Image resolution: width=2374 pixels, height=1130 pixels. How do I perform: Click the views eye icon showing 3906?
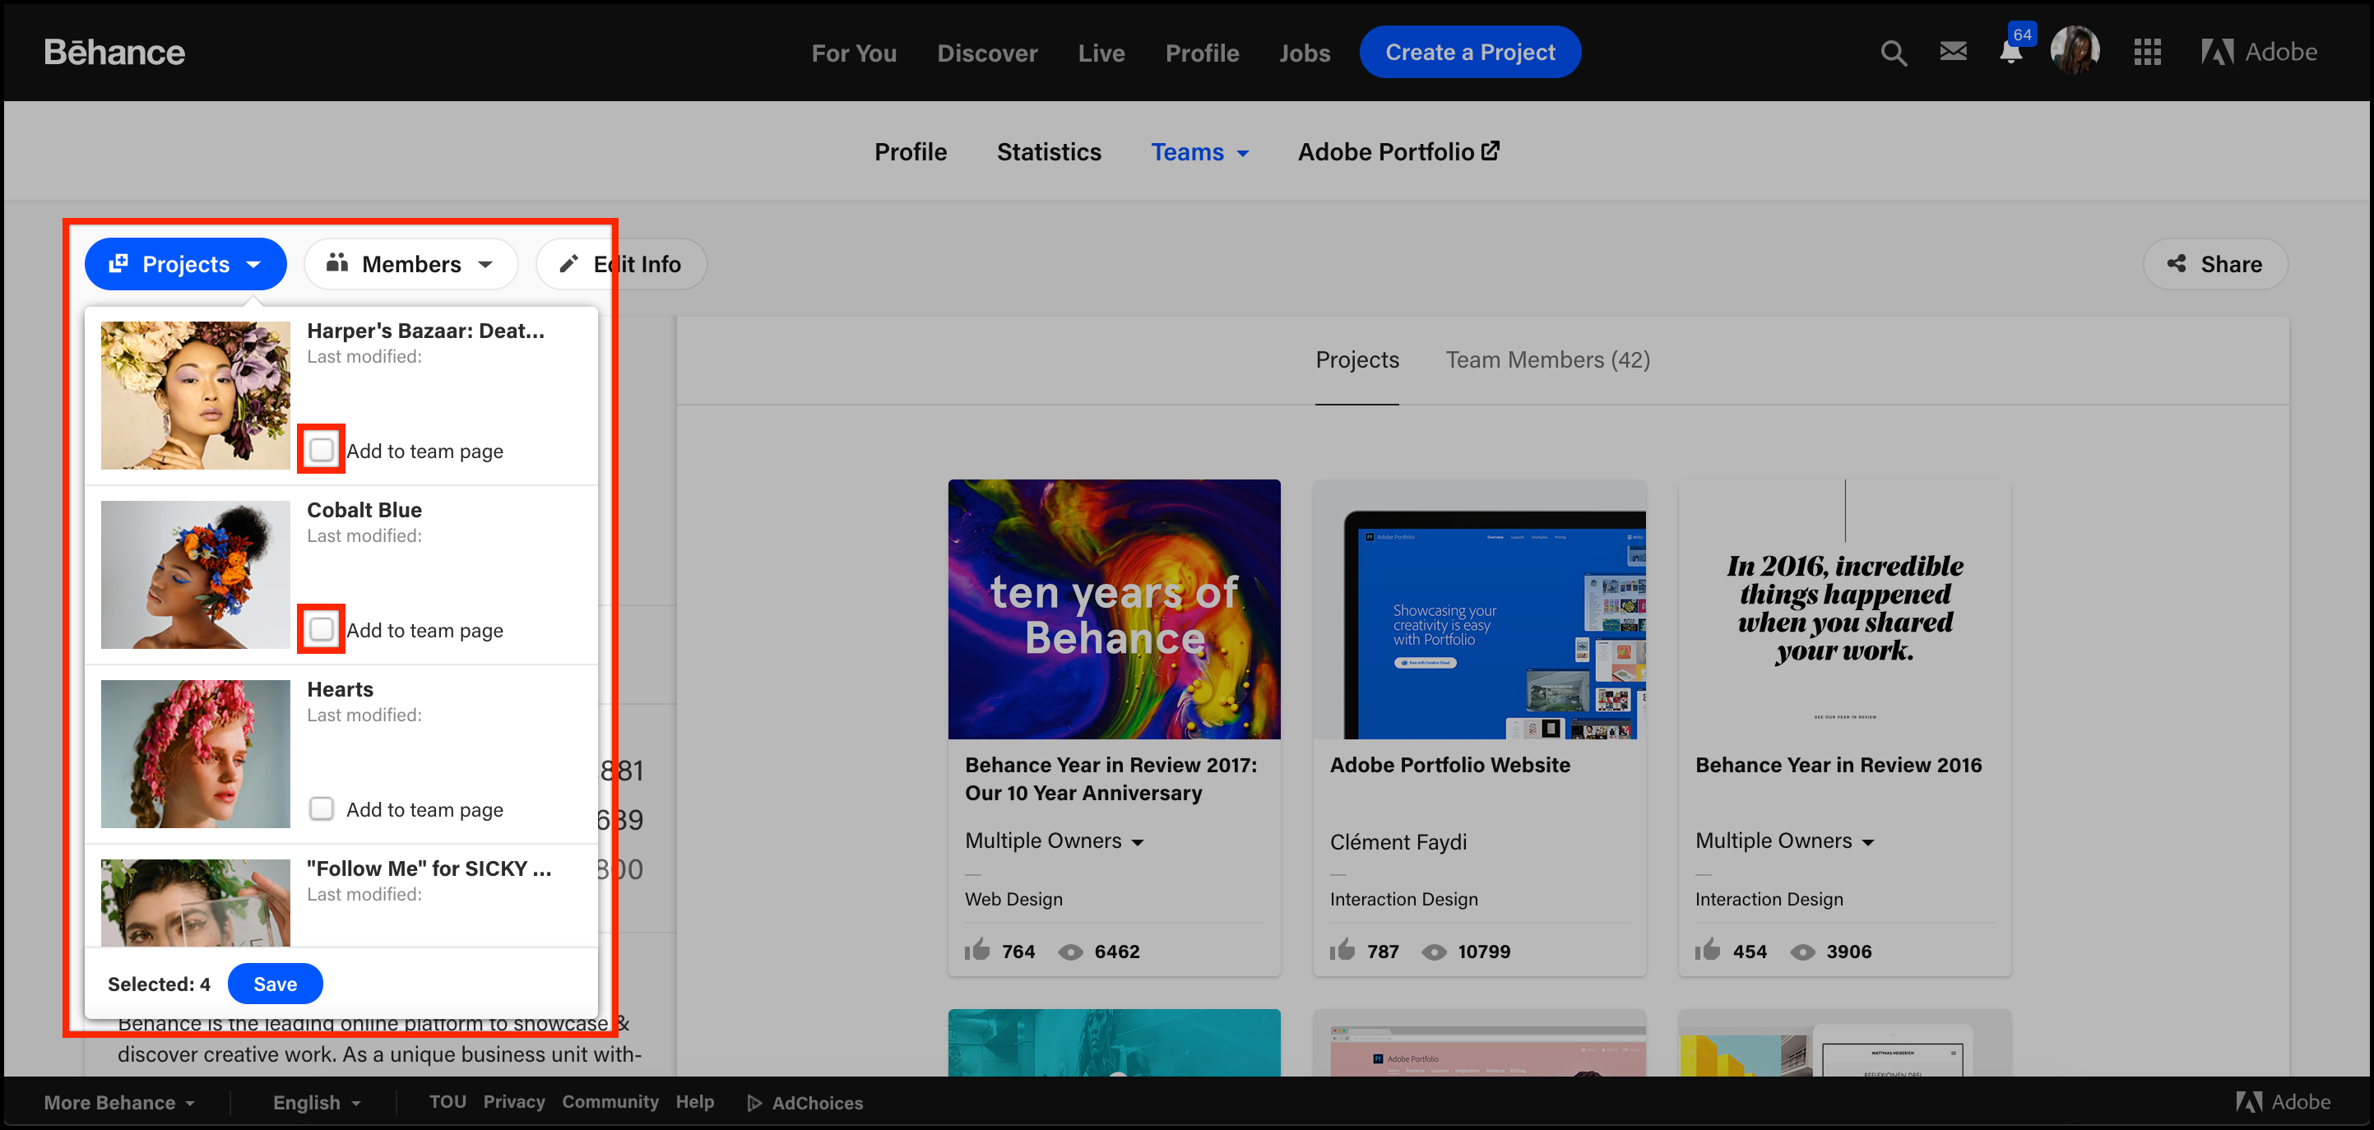point(1802,952)
